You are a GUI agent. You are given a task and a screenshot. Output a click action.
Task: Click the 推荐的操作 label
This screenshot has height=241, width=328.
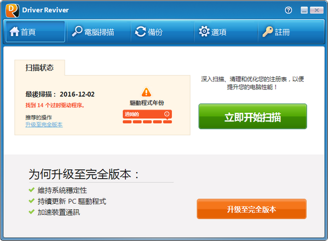pos(38,117)
